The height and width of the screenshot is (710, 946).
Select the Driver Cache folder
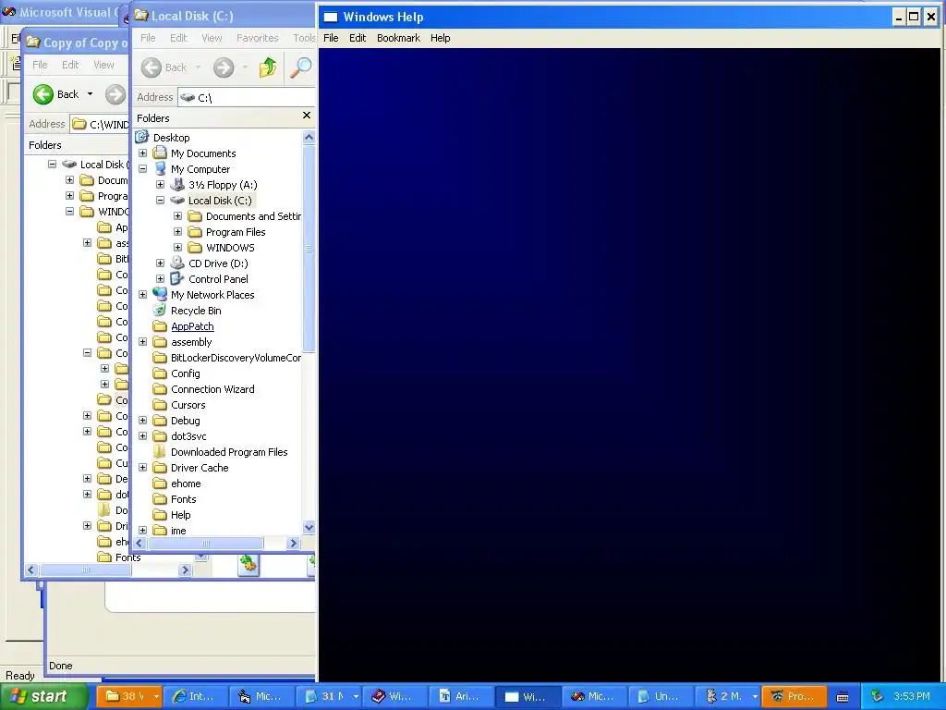200,467
